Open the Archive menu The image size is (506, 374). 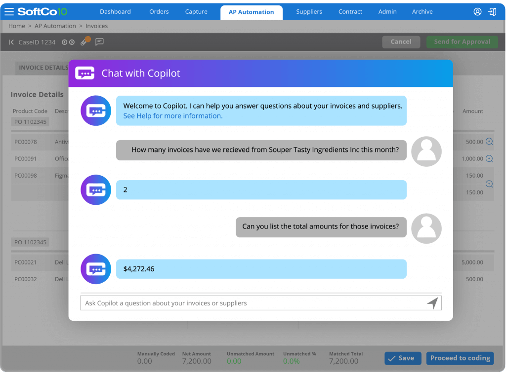click(422, 12)
